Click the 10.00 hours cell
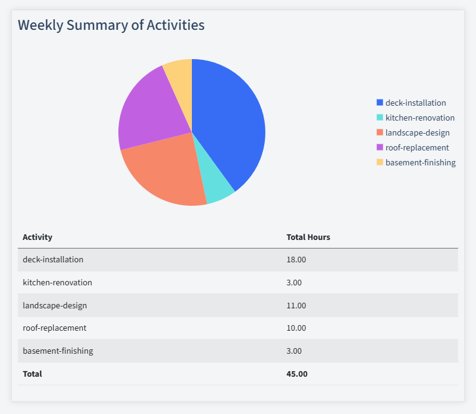476x414 pixels. point(297,328)
